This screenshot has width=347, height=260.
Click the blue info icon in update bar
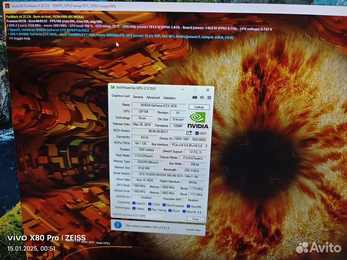pos(118,224)
